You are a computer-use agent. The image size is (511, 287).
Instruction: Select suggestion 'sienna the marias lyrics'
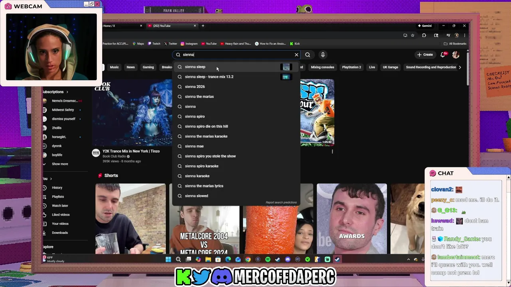[x=236, y=186]
